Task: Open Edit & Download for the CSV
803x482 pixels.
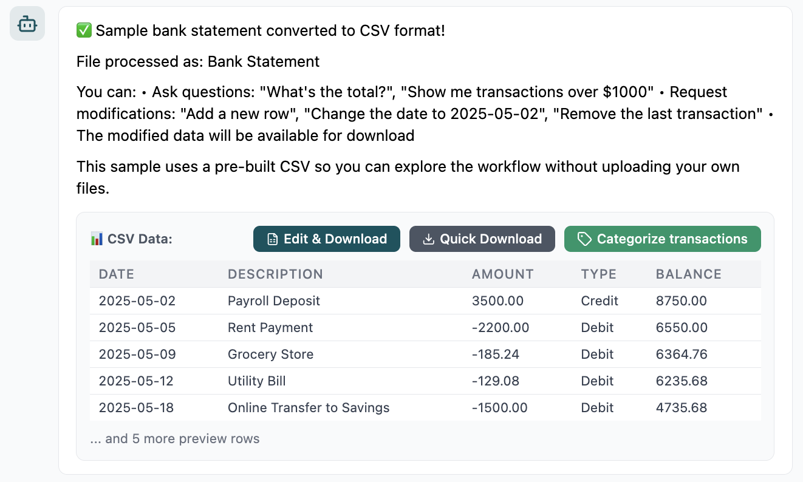Action: tap(327, 239)
